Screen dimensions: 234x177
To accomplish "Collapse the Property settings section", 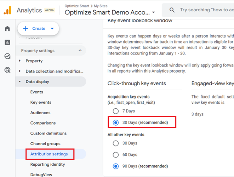I will coord(80,50).
